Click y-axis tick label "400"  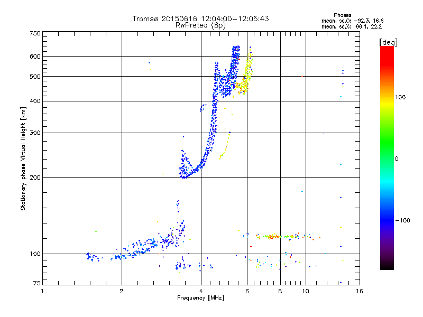pyautogui.click(x=35, y=101)
